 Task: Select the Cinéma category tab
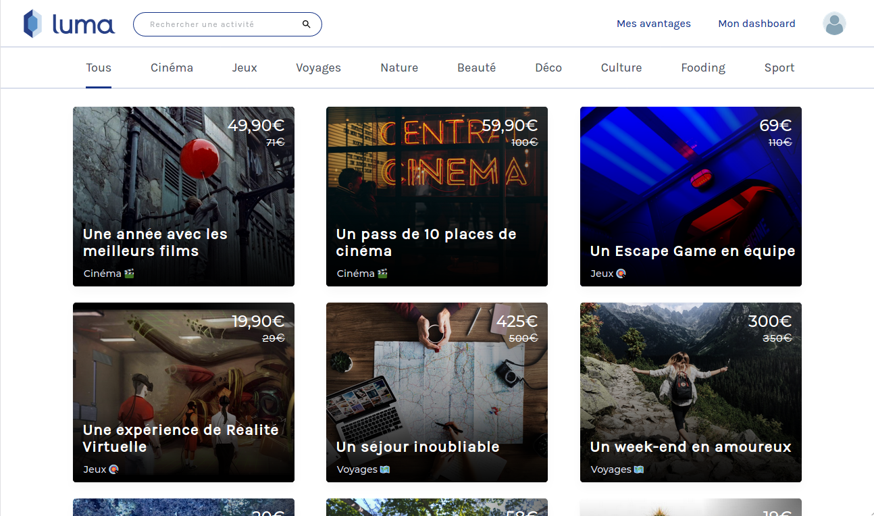(x=172, y=68)
